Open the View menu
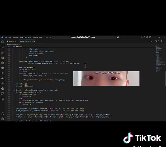The width and height of the screenshot is (166, 147). click(22, 37)
